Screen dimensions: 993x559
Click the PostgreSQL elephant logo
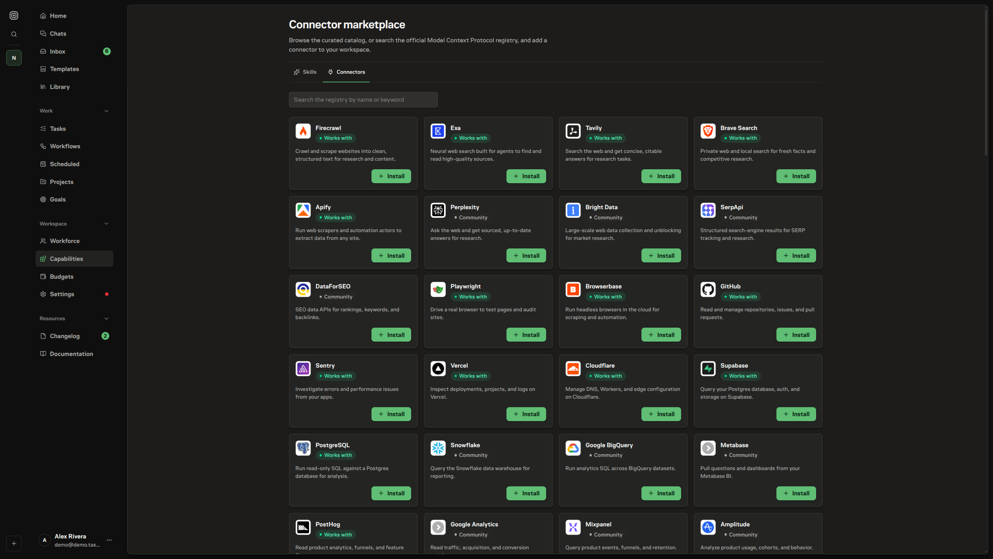point(303,448)
